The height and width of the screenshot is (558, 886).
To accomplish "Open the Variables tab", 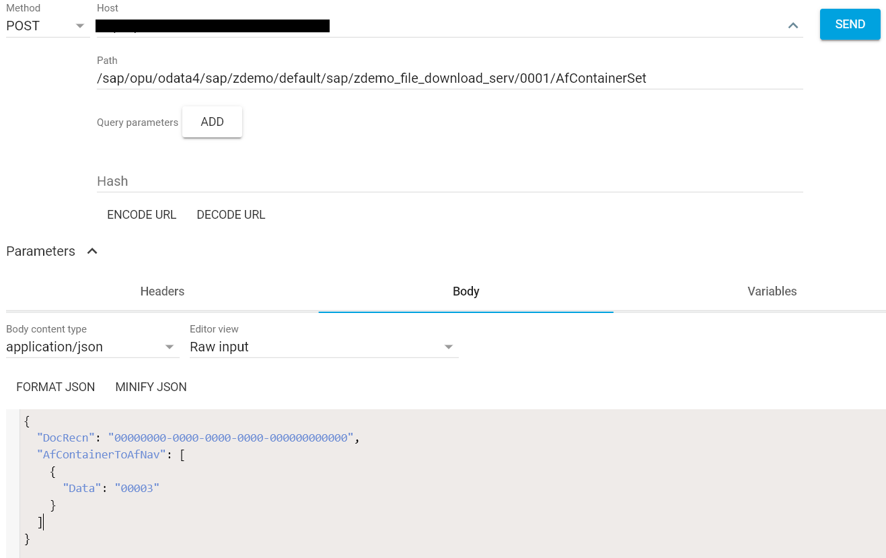I will tap(772, 291).
